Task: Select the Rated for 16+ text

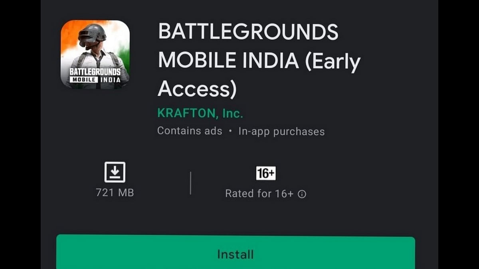Action: point(259,194)
